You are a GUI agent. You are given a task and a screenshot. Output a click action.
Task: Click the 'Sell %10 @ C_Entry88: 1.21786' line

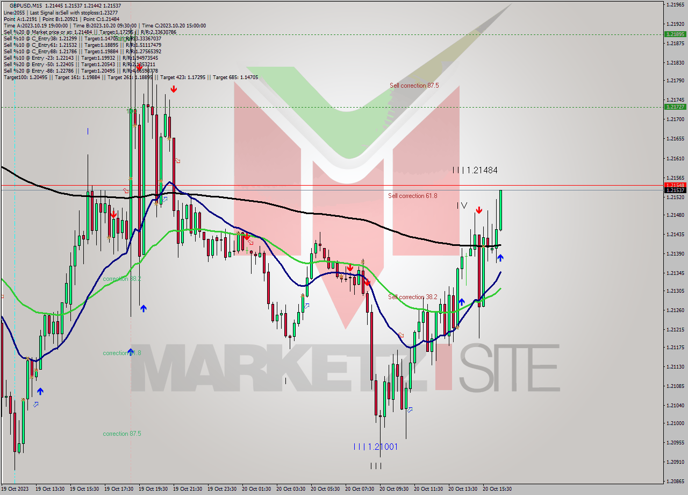(82, 51)
